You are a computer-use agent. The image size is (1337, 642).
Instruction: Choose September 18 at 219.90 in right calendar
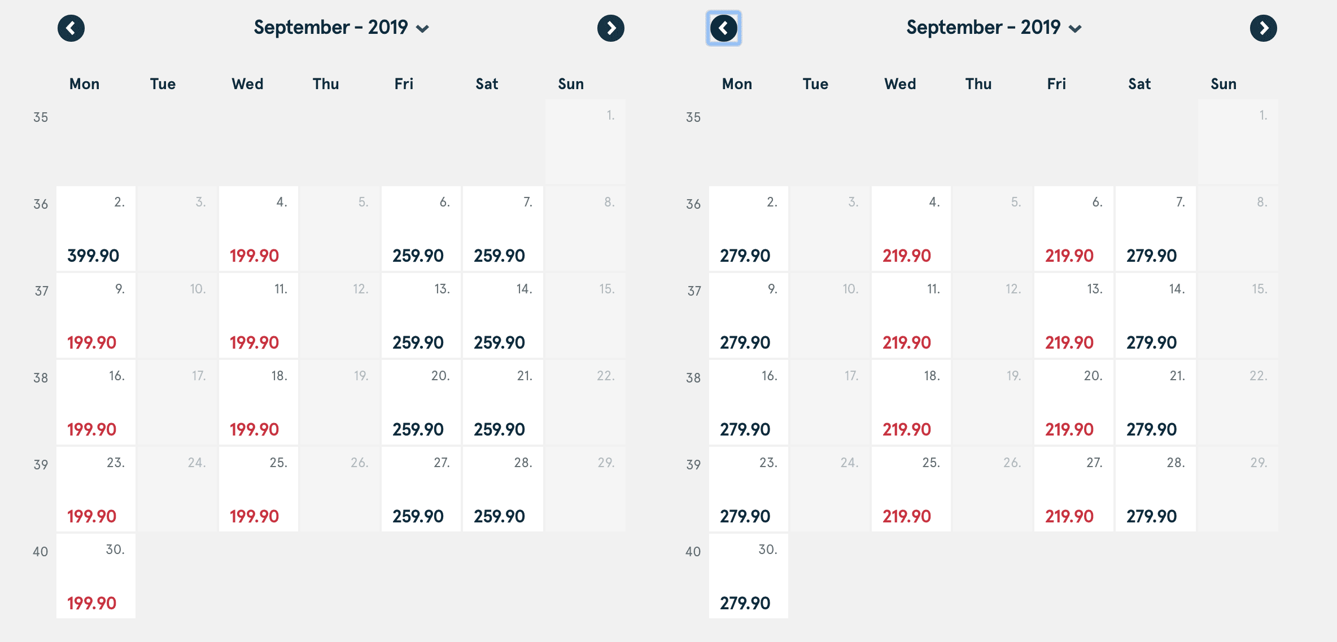tap(911, 403)
